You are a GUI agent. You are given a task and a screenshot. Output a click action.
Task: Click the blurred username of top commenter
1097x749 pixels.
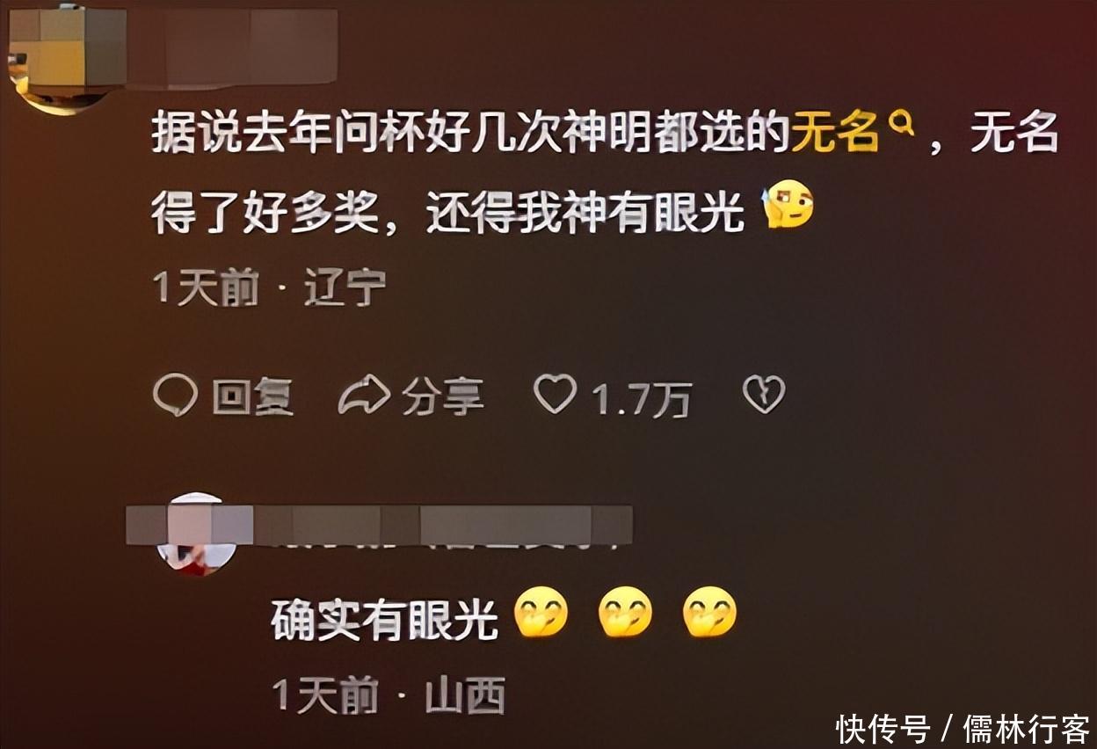(233, 47)
